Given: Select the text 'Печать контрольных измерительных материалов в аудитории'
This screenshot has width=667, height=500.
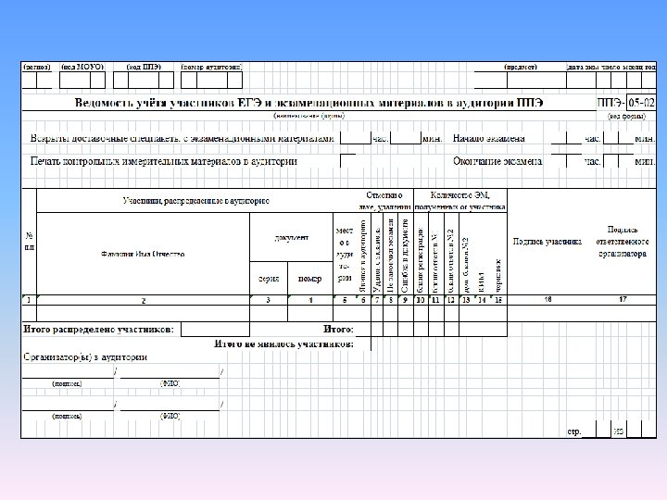Looking at the screenshot, I should pos(164,161).
